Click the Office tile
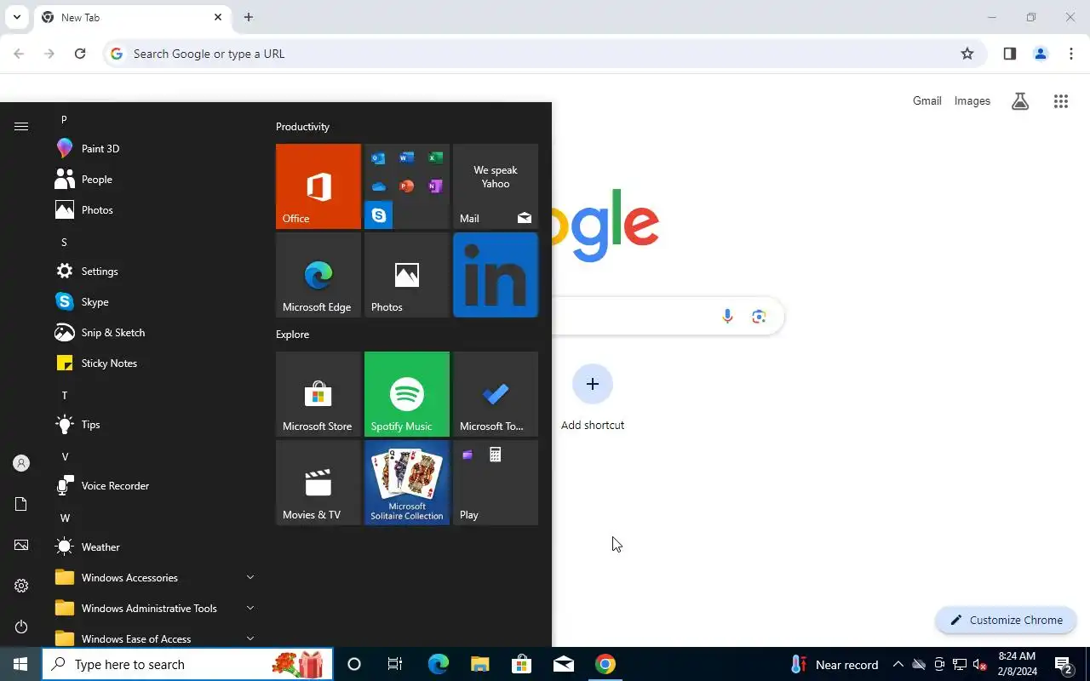 click(x=318, y=186)
